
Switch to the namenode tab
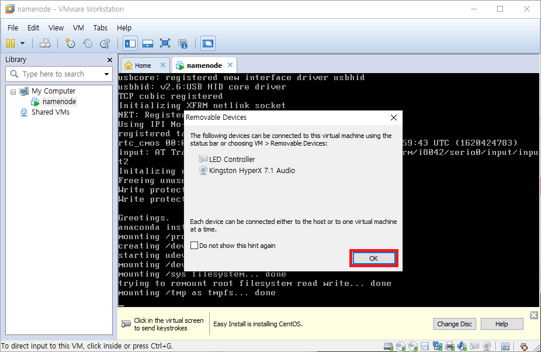pos(204,65)
